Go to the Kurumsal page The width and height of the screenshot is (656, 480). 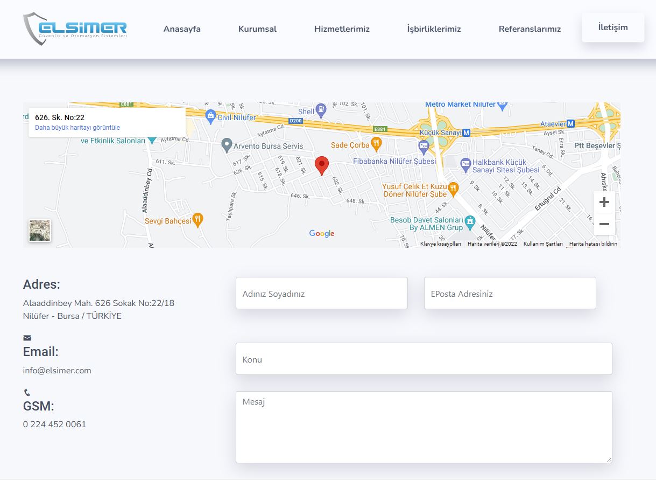click(257, 29)
